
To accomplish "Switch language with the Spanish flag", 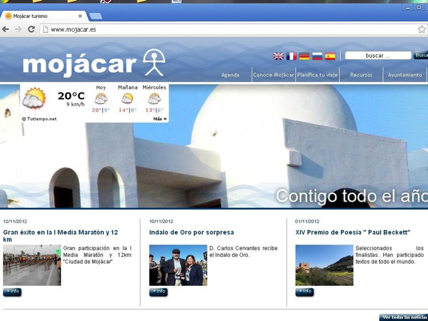I will coord(330,56).
